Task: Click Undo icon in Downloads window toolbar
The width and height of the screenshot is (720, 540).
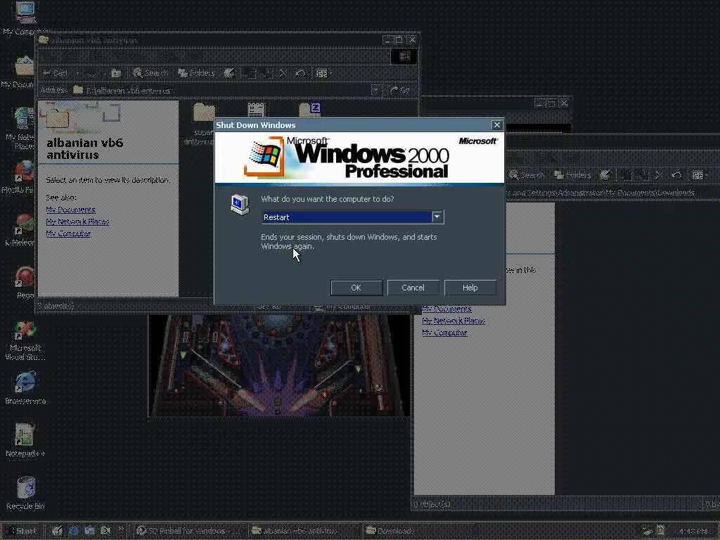Action: click(x=676, y=175)
